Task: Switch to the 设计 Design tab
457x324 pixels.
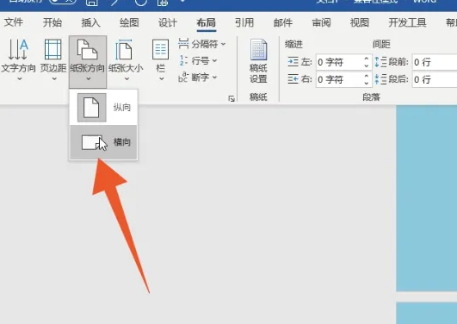Action: click(168, 22)
